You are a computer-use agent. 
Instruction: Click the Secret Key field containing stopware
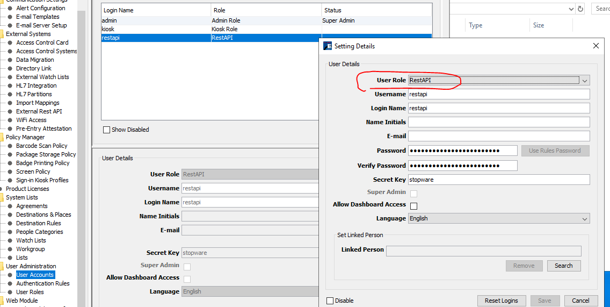click(498, 180)
